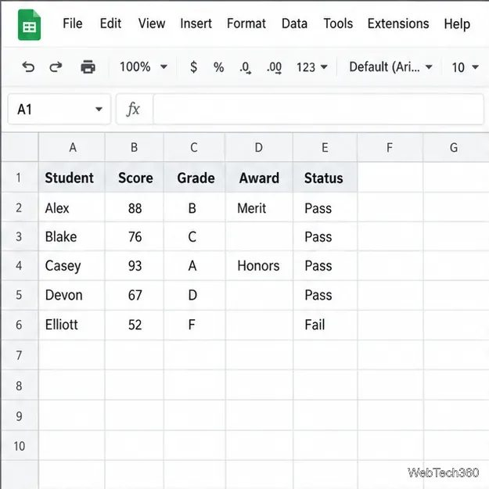The width and height of the screenshot is (489, 489).
Task: Click Alex's grade B cell
Action: 194,207
